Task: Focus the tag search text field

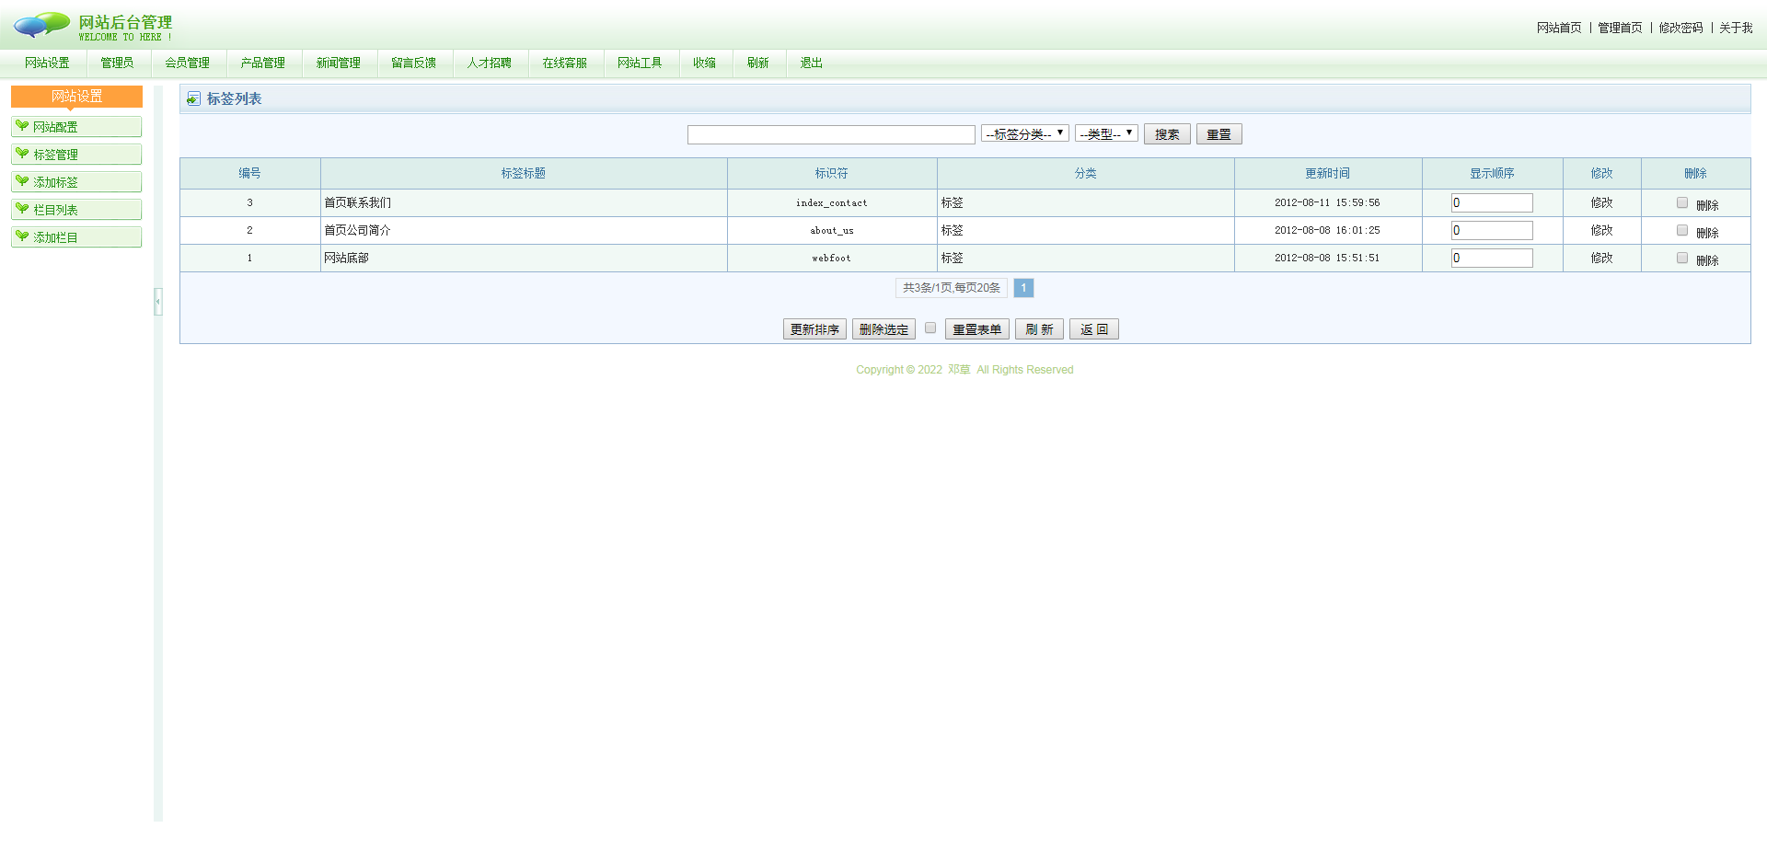Action: tap(831, 134)
